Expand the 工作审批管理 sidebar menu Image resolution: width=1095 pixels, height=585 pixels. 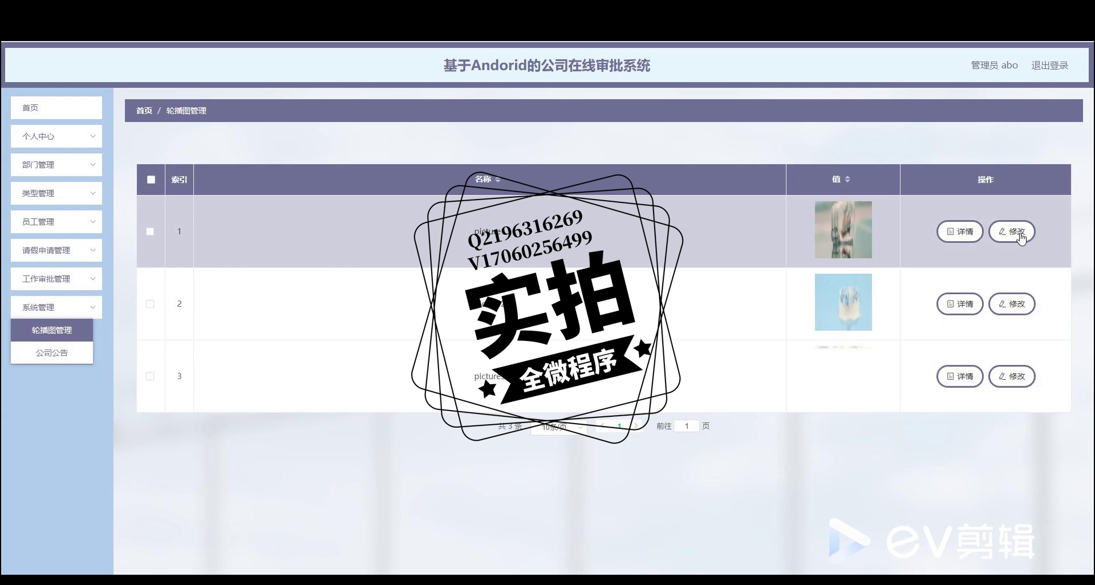click(x=56, y=279)
